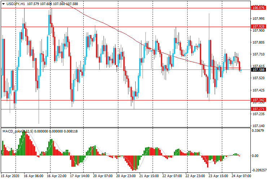Click the 20 Apr 23:00 time label
Image resolution: width=267 pixels, height=180 pixels.
coord(126,176)
